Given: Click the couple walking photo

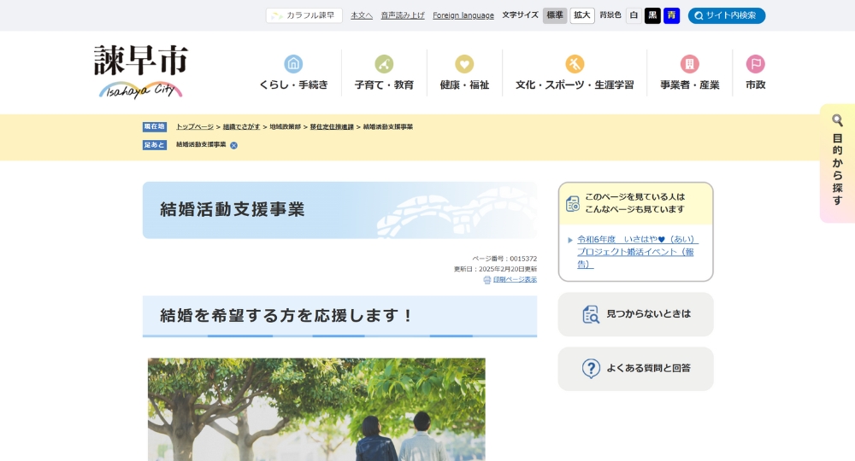Looking at the screenshot, I should [316, 409].
